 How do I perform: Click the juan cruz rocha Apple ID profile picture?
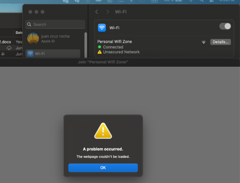(33, 38)
